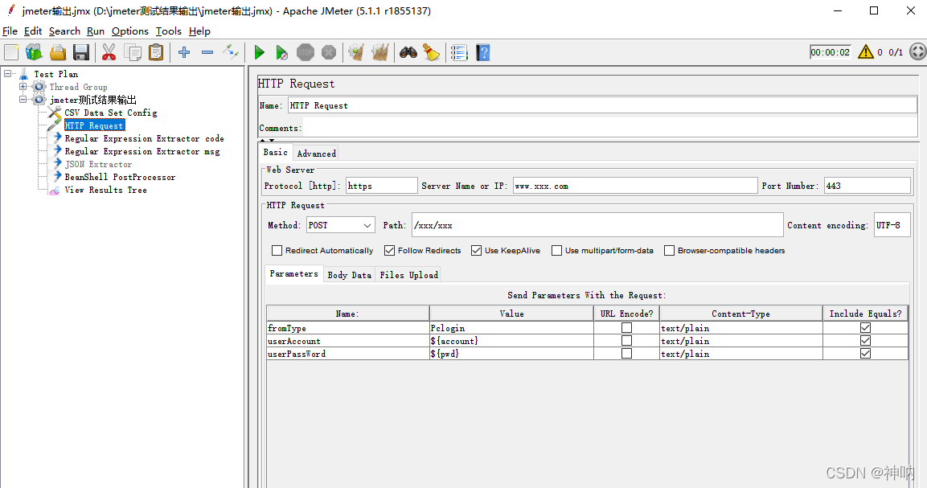Select Regular Expression Extractor msg
Image resolution: width=927 pixels, height=488 pixels.
click(x=142, y=152)
